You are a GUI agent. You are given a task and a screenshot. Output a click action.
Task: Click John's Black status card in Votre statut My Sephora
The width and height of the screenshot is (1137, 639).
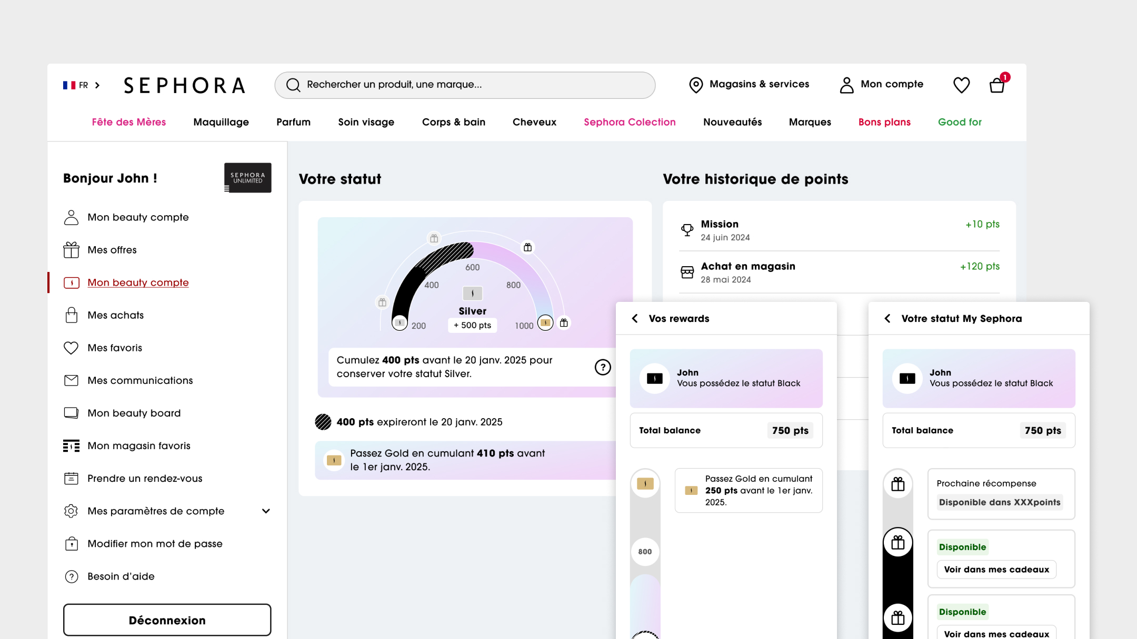(x=979, y=378)
